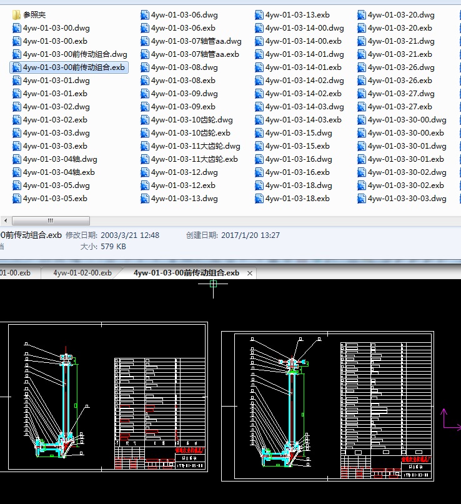The width and height of the screenshot is (461, 504).
Task: Click the horizontal scrollbar left arrow
Action: [x=6, y=221]
